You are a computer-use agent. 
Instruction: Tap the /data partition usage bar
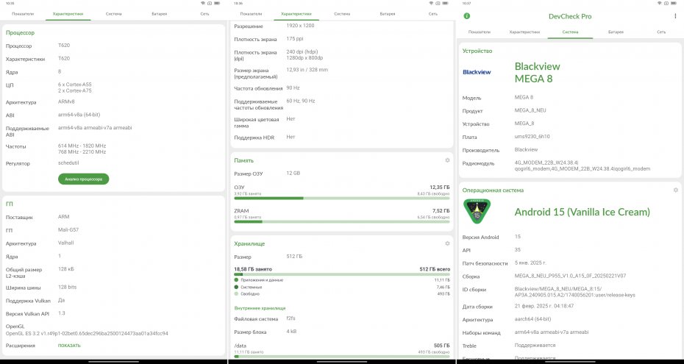click(341, 357)
